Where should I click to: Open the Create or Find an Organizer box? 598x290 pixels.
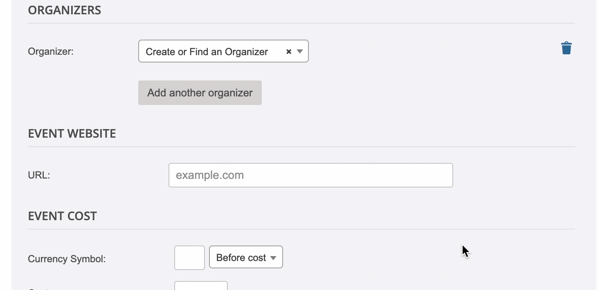click(x=223, y=51)
